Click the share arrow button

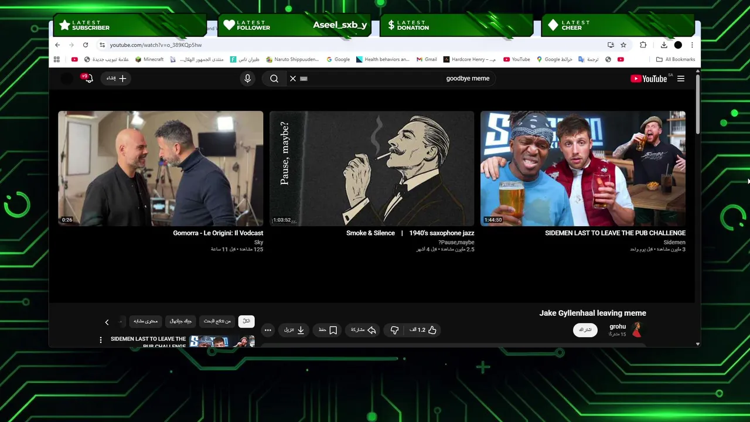coord(363,330)
